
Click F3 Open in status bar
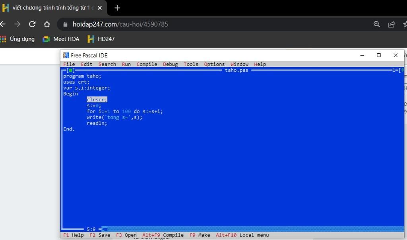pyautogui.click(x=126, y=235)
